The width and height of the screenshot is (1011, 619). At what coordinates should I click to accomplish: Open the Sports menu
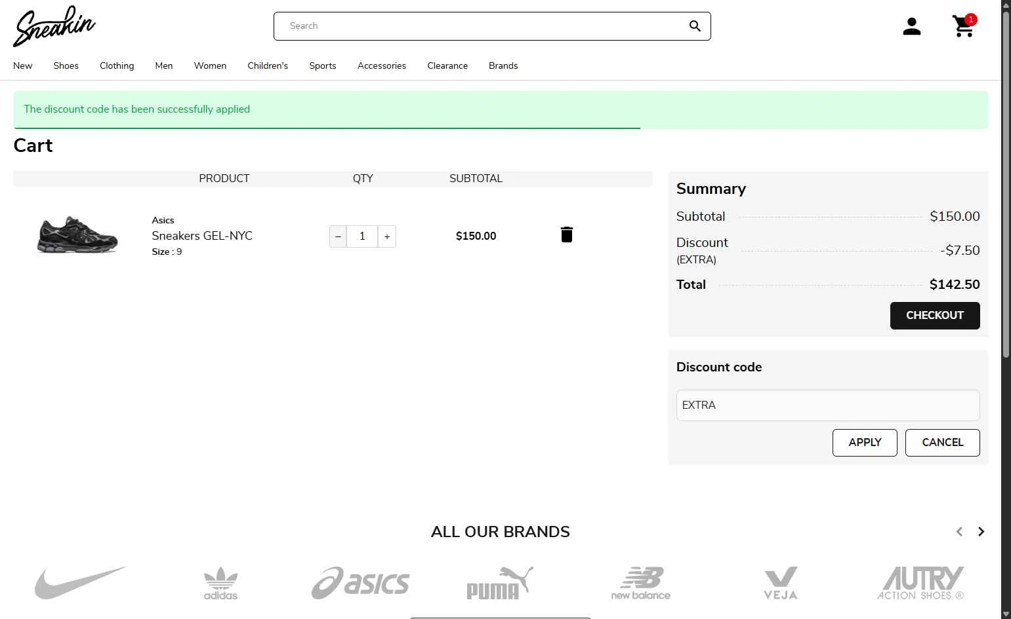pyautogui.click(x=323, y=66)
